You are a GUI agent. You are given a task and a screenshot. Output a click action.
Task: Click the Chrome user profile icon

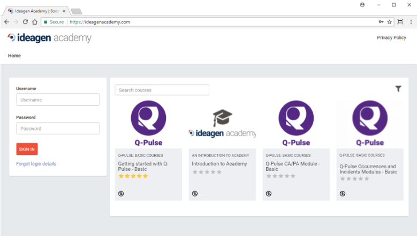click(x=362, y=5)
